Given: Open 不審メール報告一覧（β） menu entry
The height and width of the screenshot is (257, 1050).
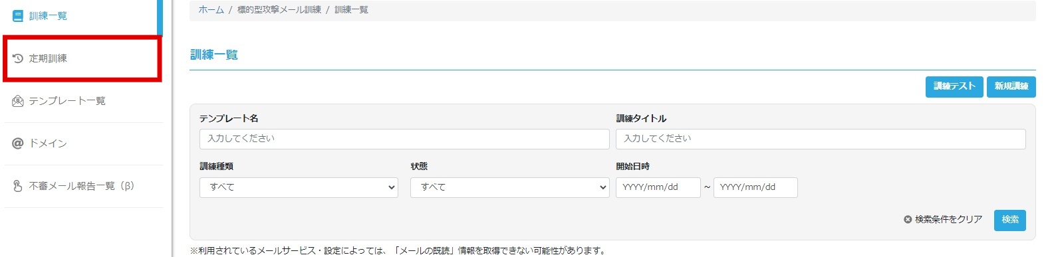Looking at the screenshot, I should [x=82, y=186].
